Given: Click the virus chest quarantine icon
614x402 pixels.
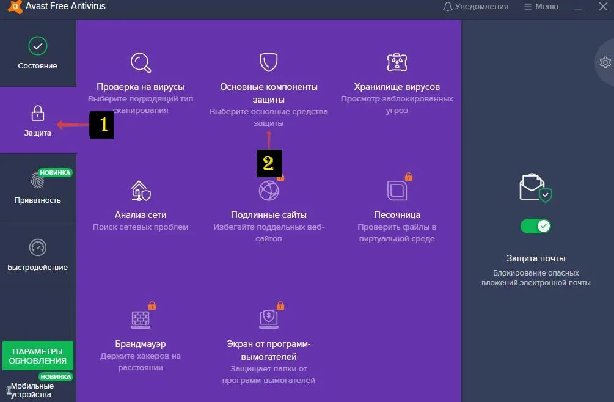Looking at the screenshot, I should (x=397, y=63).
